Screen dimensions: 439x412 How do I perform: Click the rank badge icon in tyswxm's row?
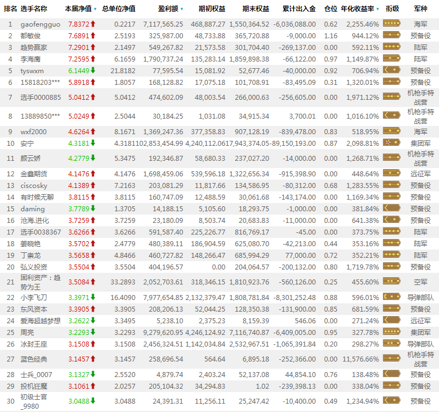(392, 70)
